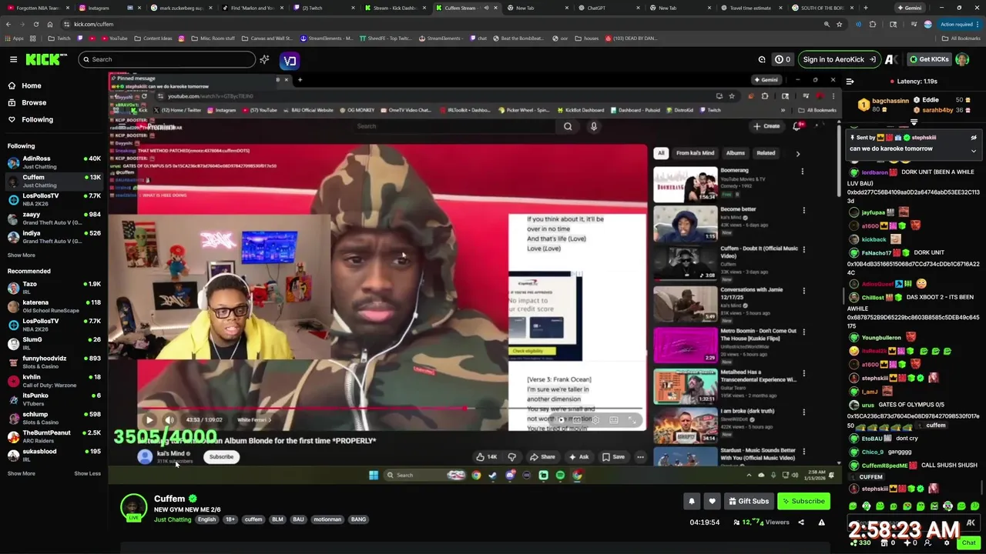Image resolution: width=986 pixels, height=554 pixels.
Task: Seek in the YouTube video progress bar
Action: tap(391, 409)
